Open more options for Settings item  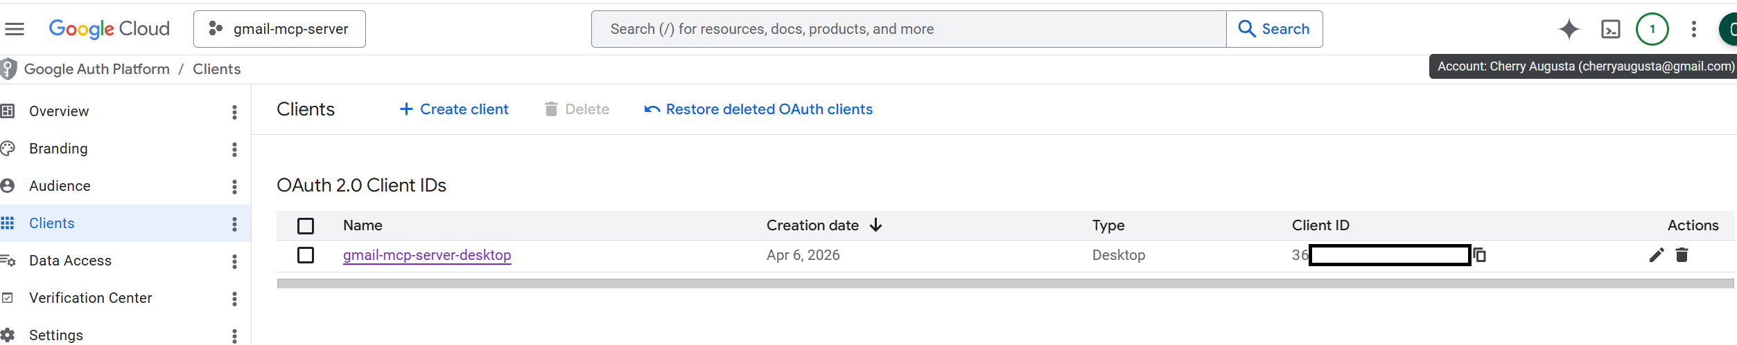[235, 336]
